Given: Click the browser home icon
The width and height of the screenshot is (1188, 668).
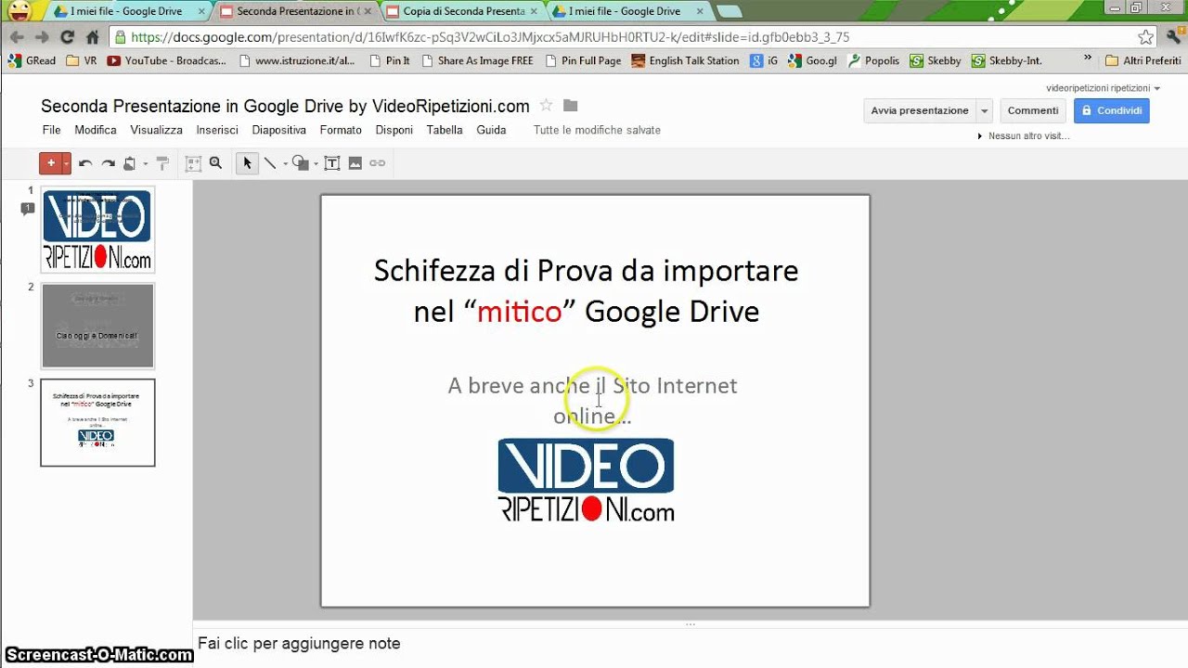Looking at the screenshot, I should coord(92,37).
